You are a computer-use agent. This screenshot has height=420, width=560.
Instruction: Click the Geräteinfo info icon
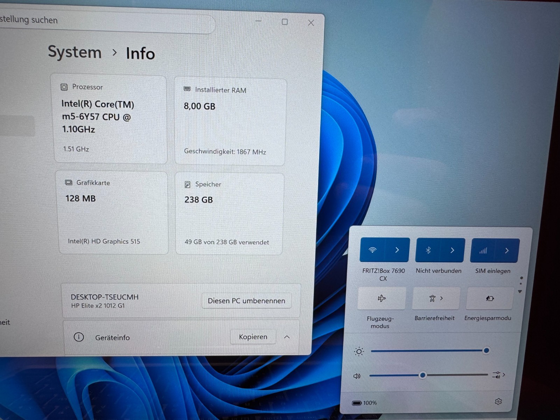pyautogui.click(x=79, y=337)
